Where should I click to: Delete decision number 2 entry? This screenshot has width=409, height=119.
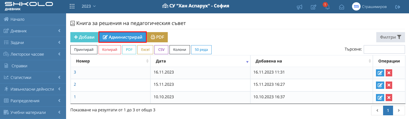(389, 85)
